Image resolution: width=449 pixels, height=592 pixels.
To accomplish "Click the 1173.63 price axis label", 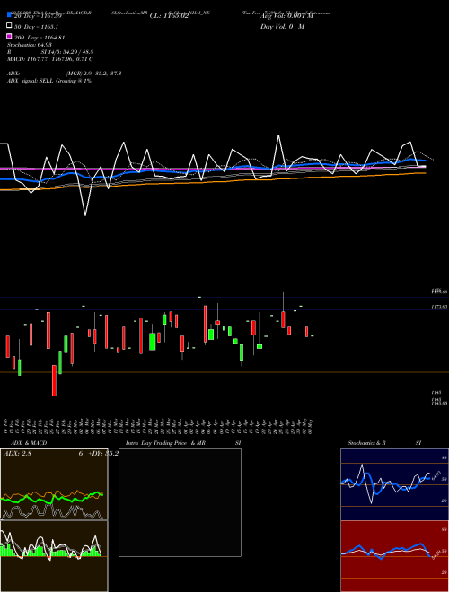I will click(x=440, y=307).
